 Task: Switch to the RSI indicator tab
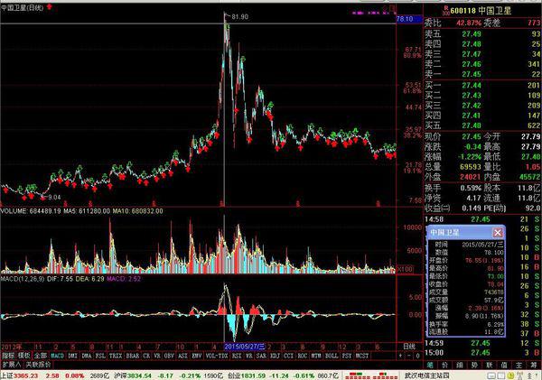pos(237,355)
